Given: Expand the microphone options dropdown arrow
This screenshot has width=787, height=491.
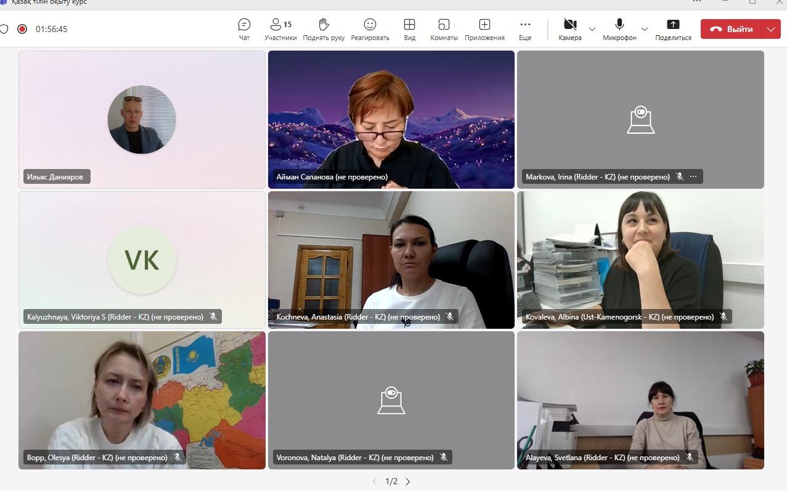Looking at the screenshot, I should click(x=645, y=29).
